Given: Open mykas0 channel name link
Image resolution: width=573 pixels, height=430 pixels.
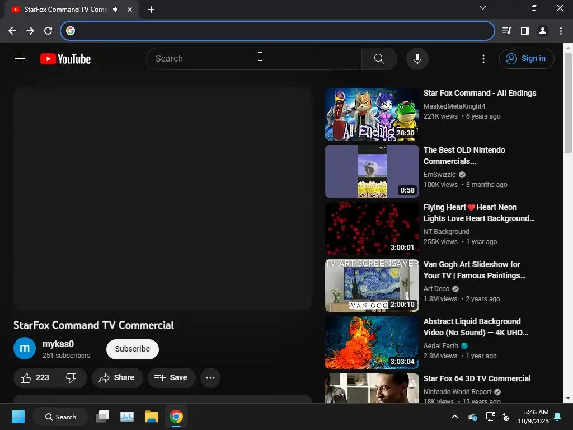Looking at the screenshot, I should point(58,344).
